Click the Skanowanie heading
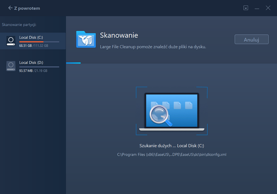The image size is (277, 194). coord(119,35)
